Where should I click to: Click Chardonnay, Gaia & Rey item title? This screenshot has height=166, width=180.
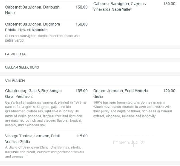tap(33, 94)
